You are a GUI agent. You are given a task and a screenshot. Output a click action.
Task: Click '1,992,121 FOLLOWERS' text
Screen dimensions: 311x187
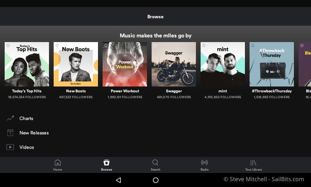coord(125,97)
